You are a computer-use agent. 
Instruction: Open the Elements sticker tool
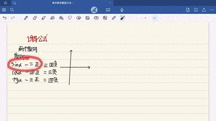pos(79,18)
